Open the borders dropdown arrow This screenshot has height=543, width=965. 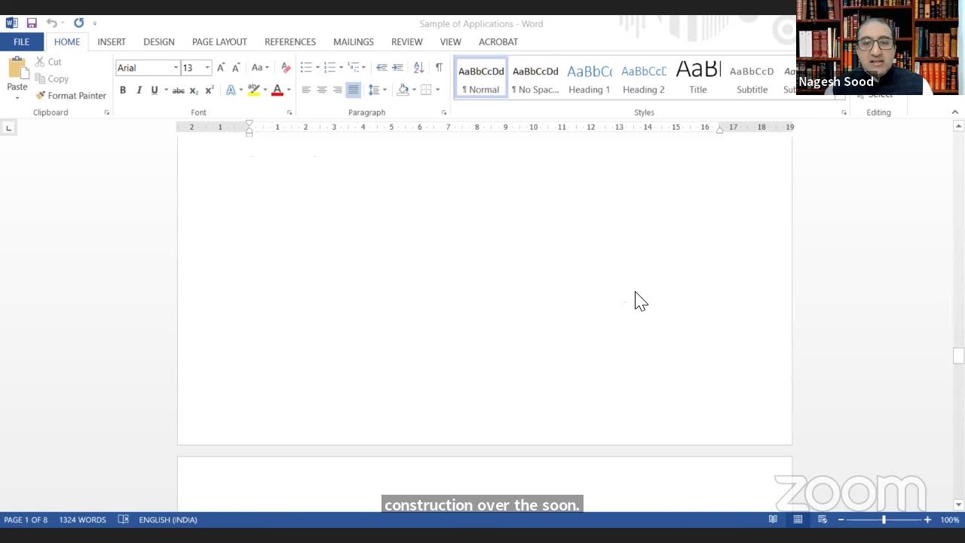pyautogui.click(x=437, y=90)
